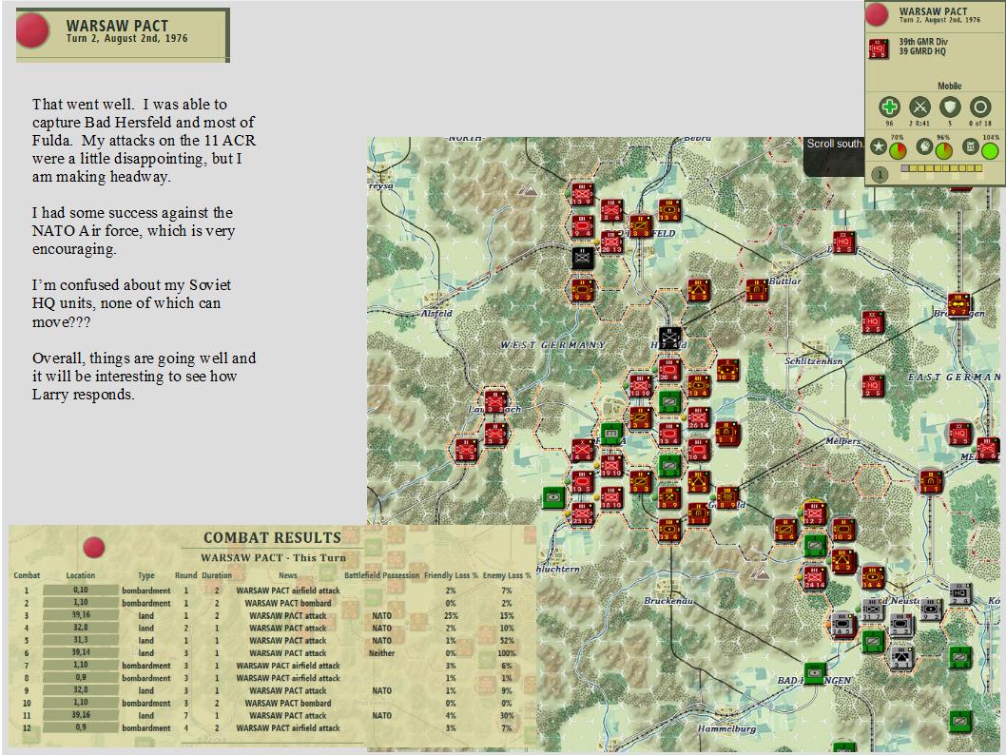Viewport: 1006px width, 755px height.
Task: Select the green NATO unit near Bad Kissingen label
Action: point(814,673)
